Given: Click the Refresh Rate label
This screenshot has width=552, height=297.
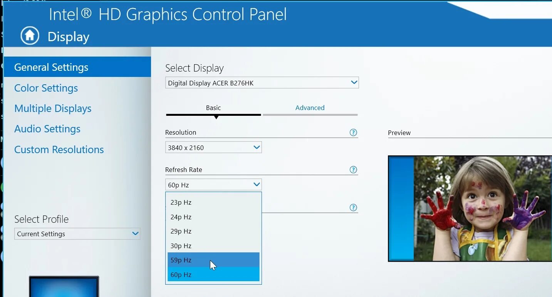Looking at the screenshot, I should coord(183,170).
